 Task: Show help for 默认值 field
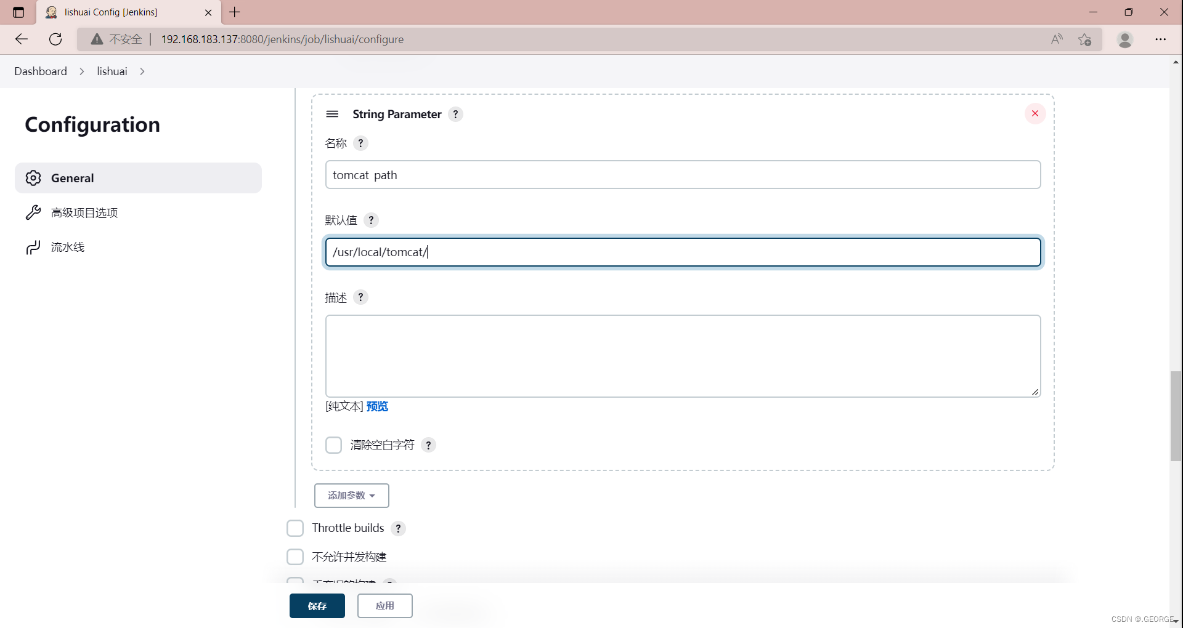(x=371, y=220)
